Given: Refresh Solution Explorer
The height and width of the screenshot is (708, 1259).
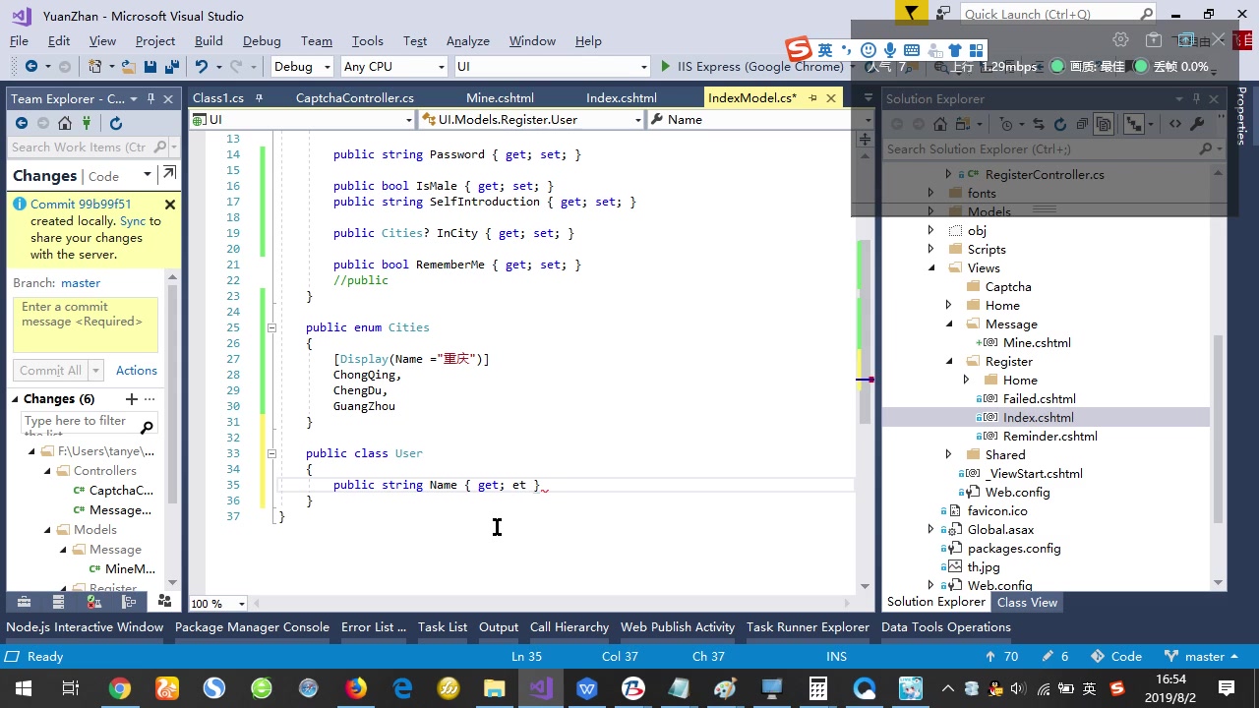Looking at the screenshot, I should [1059, 124].
